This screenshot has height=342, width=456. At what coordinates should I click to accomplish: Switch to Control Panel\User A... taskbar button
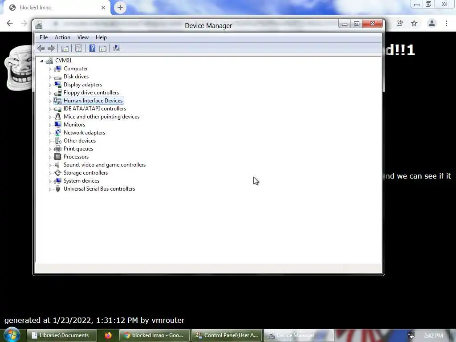point(227,335)
